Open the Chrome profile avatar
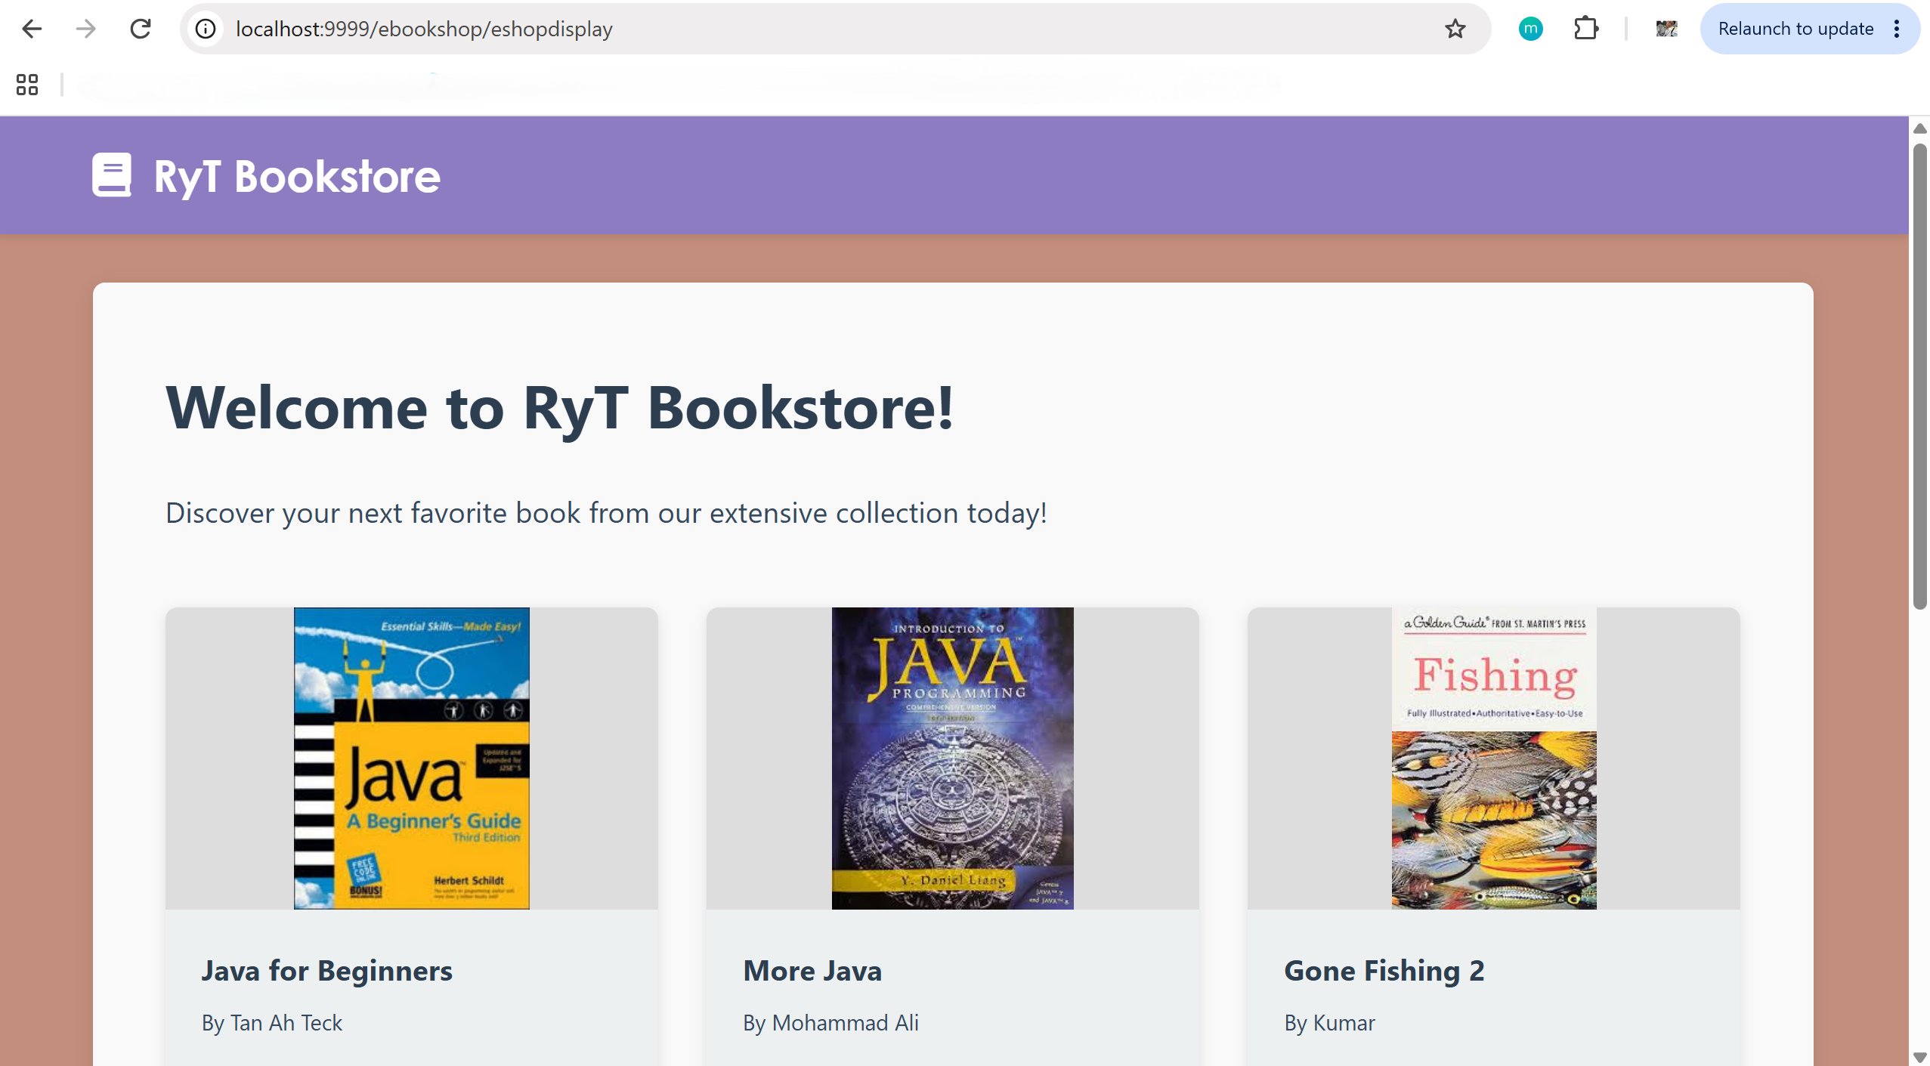Viewport: 1930px width, 1066px height. coord(1666,29)
